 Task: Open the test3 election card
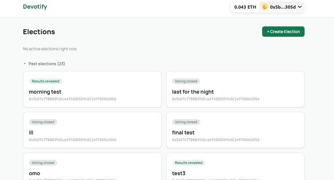pyautogui.click(x=235, y=167)
